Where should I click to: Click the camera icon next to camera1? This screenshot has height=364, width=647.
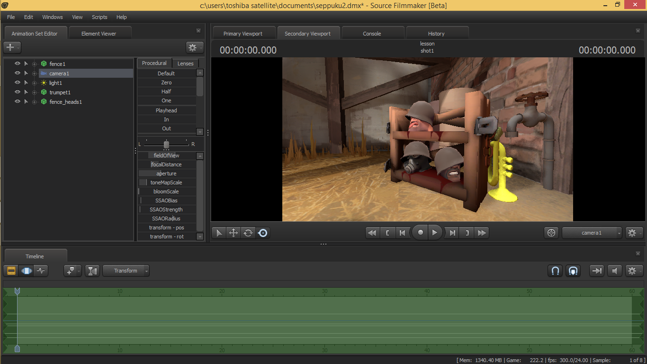44,73
